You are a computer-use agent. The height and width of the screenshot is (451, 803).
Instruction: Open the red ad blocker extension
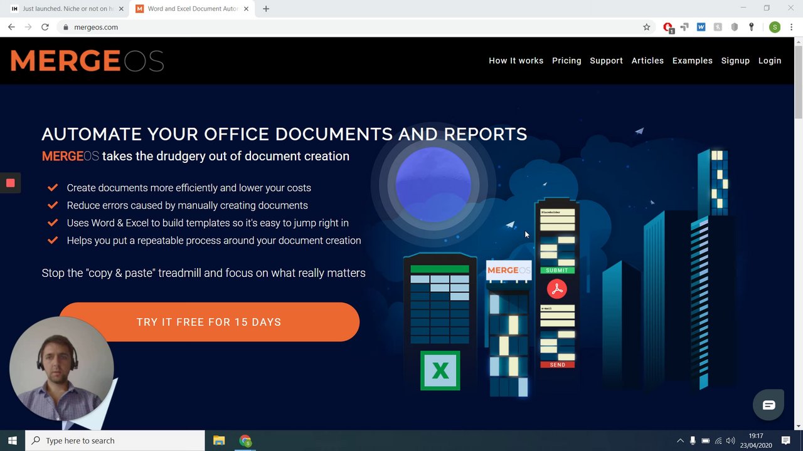tap(668, 28)
